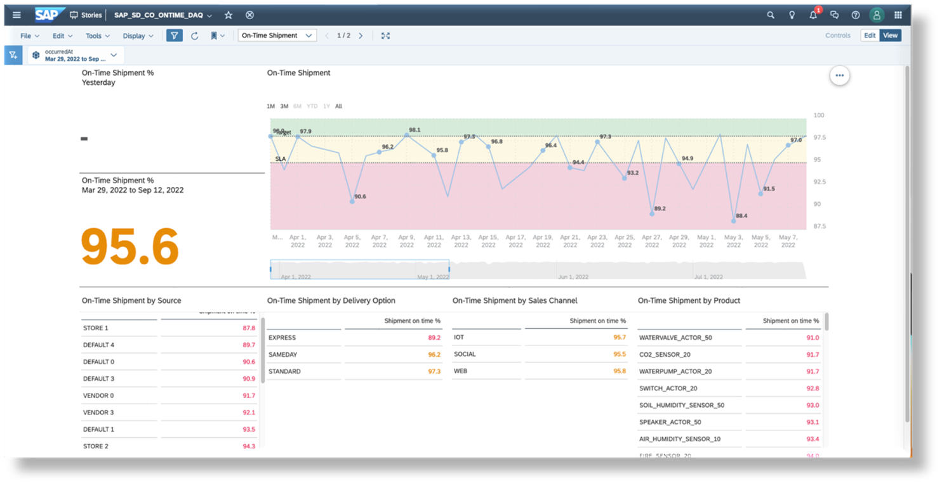Select IOT sales channel row
Screen dimensions: 942x488
tap(540, 338)
